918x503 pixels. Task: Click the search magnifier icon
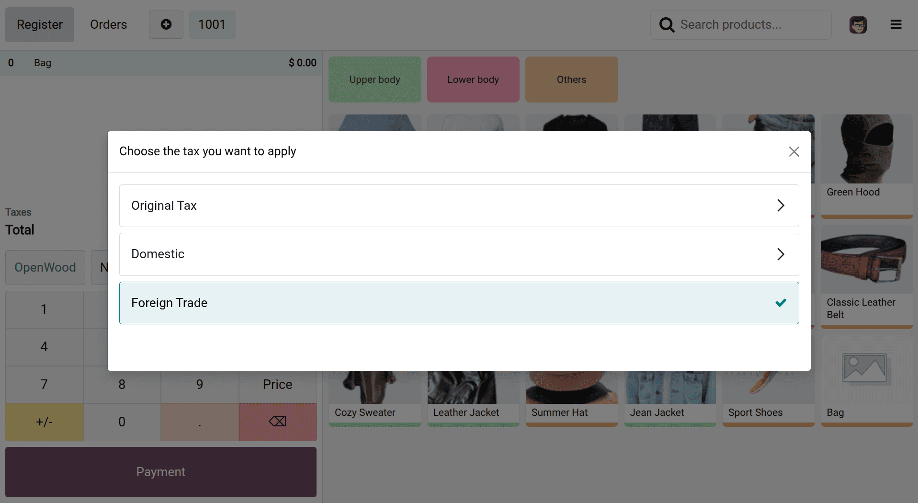(667, 24)
